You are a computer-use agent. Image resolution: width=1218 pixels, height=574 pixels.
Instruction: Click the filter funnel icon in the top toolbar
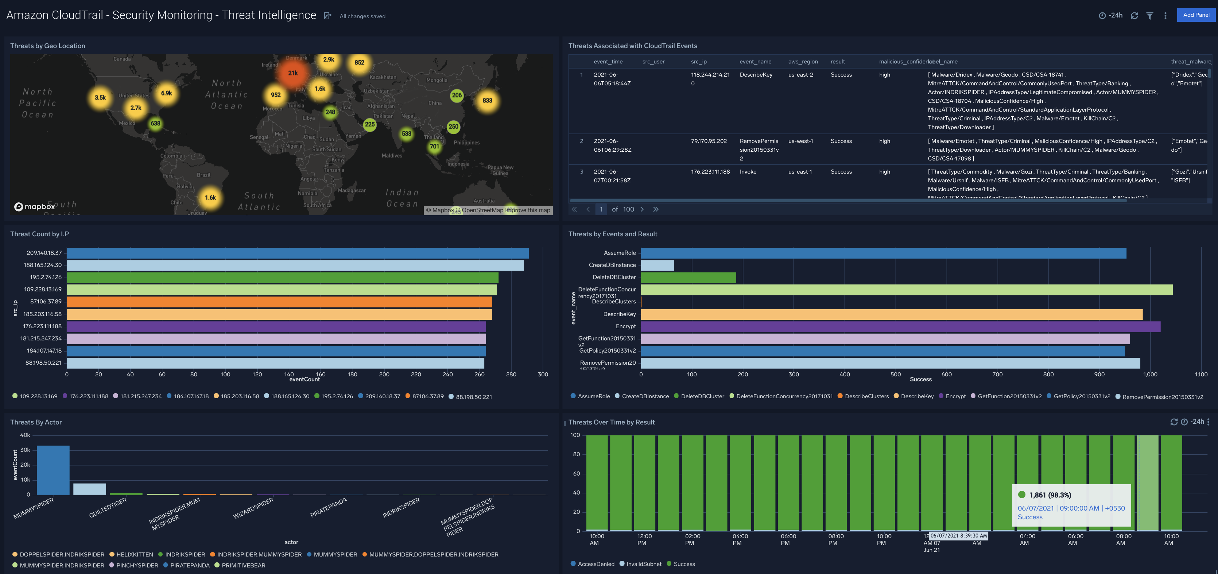1150,15
